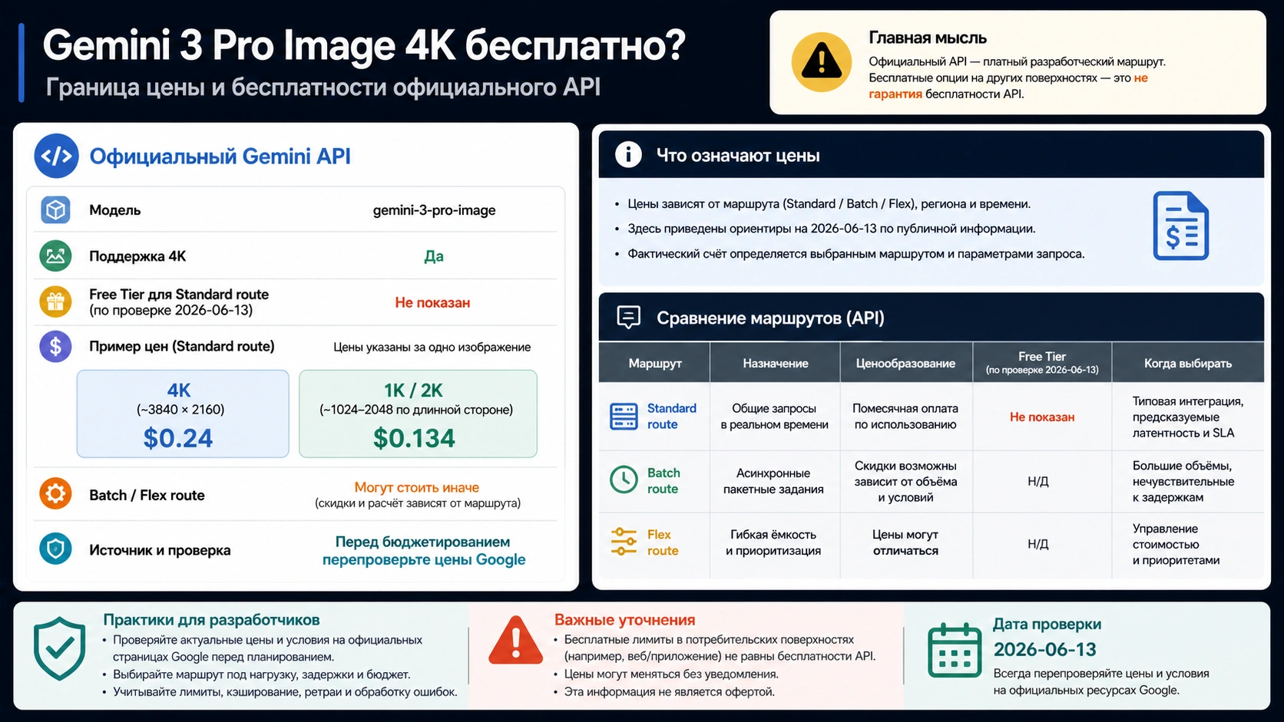
Task: Click 'Асинхронные пакетные задания' cell
Action: [773, 481]
